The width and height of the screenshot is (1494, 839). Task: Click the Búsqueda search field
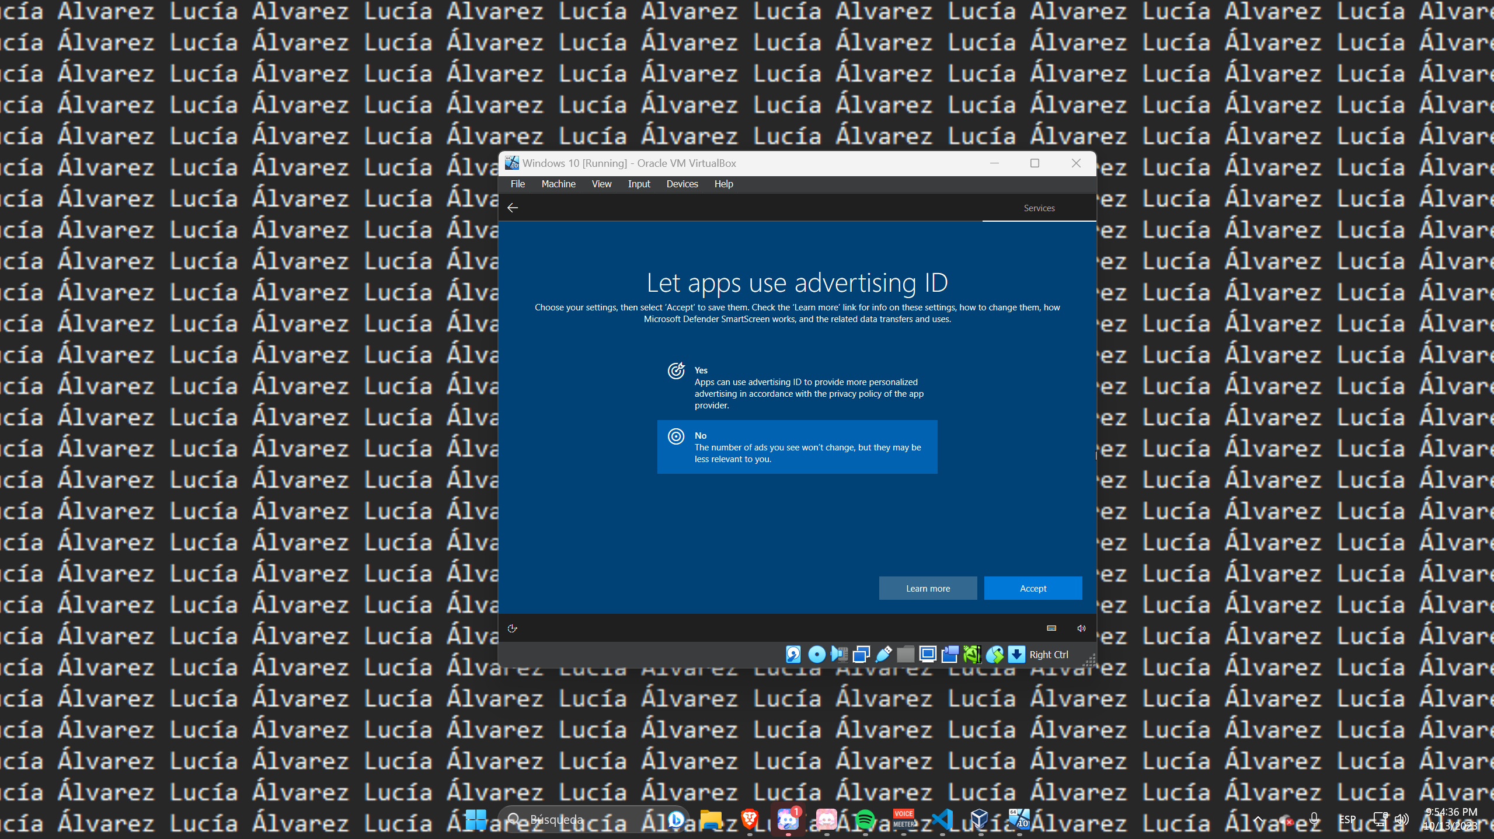584,819
